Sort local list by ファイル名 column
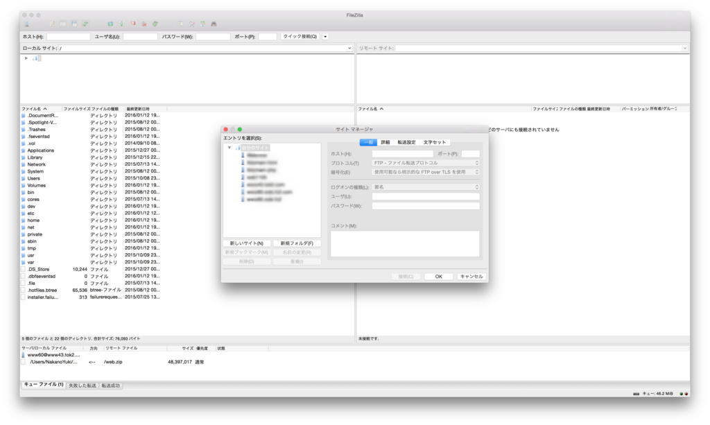Image resolution: width=710 pixels, height=425 pixels. click(x=41, y=109)
